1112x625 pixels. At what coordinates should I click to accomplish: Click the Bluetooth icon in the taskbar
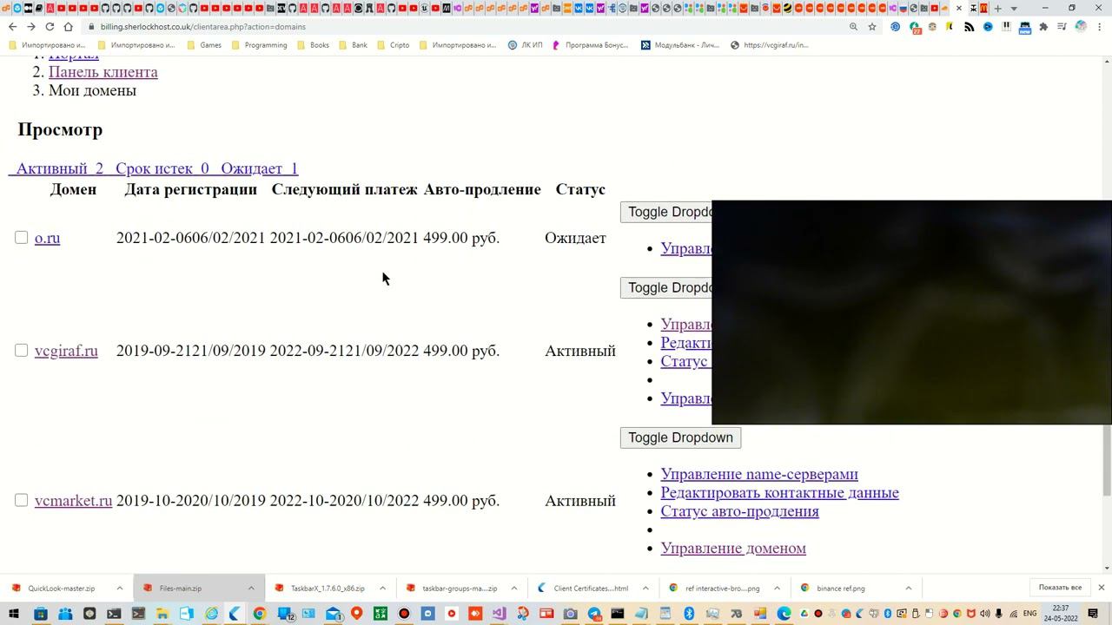pyautogui.click(x=689, y=614)
